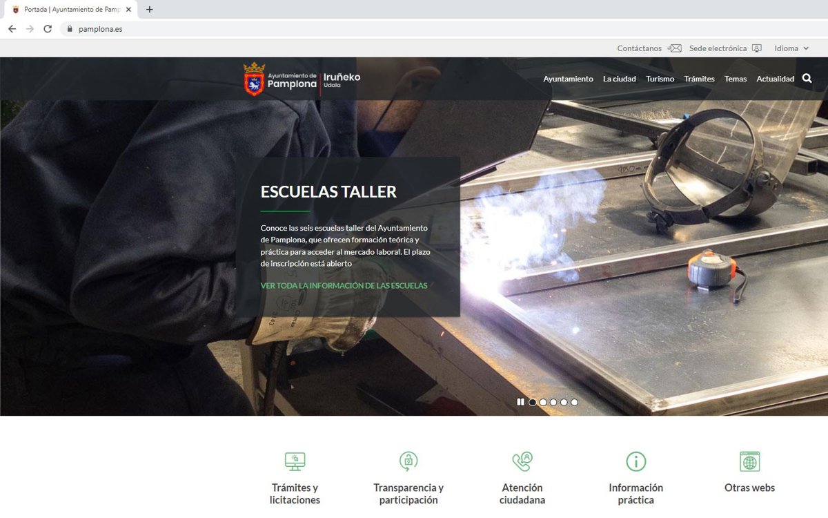Click the Atención ciudadana phone icon
This screenshot has height=518, width=828.
pos(522,461)
